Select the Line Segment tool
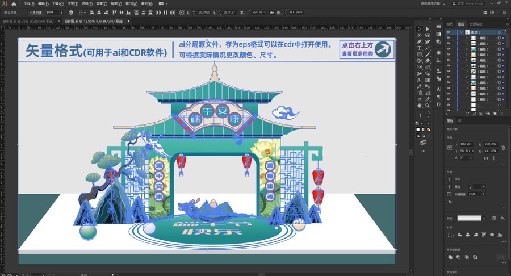 (x=428, y=48)
